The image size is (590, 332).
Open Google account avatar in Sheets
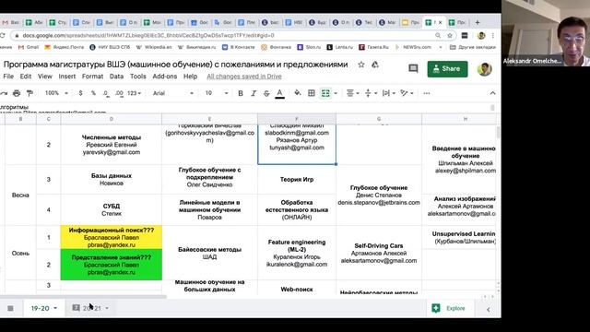coord(484,69)
